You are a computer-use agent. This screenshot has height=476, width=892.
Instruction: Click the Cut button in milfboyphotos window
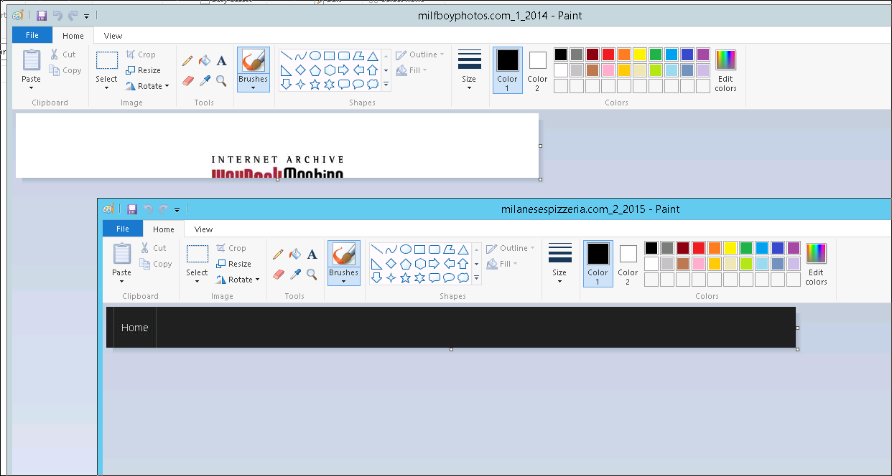tap(62, 54)
